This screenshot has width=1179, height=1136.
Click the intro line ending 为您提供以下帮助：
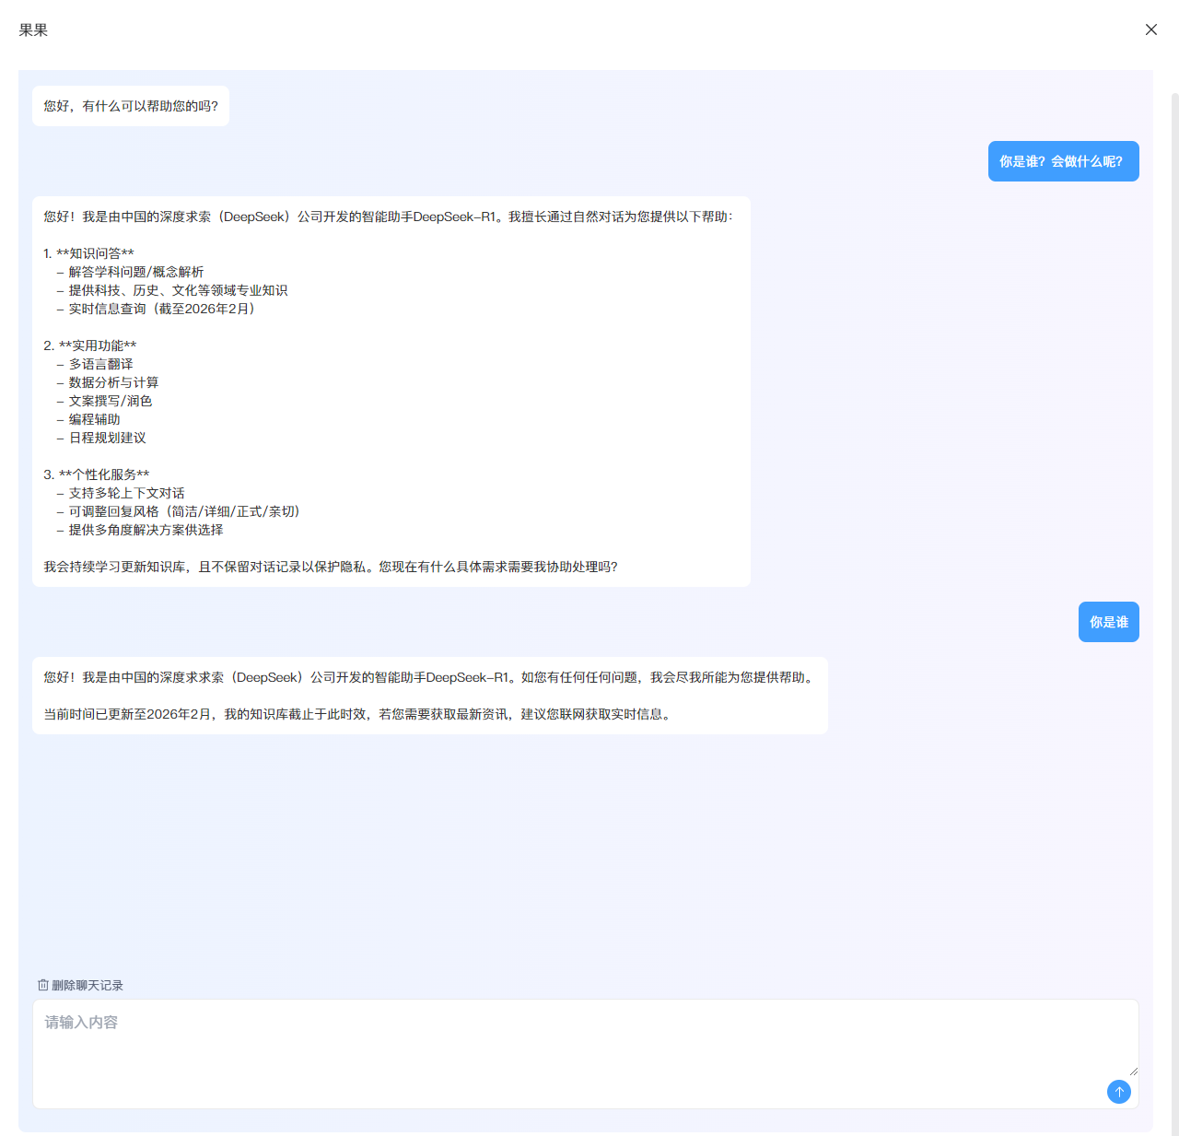coord(389,217)
